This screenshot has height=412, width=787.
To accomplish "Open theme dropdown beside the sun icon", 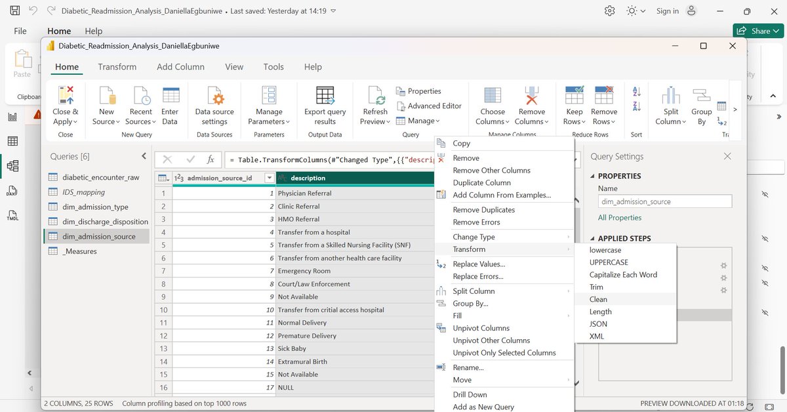I will (643, 11).
